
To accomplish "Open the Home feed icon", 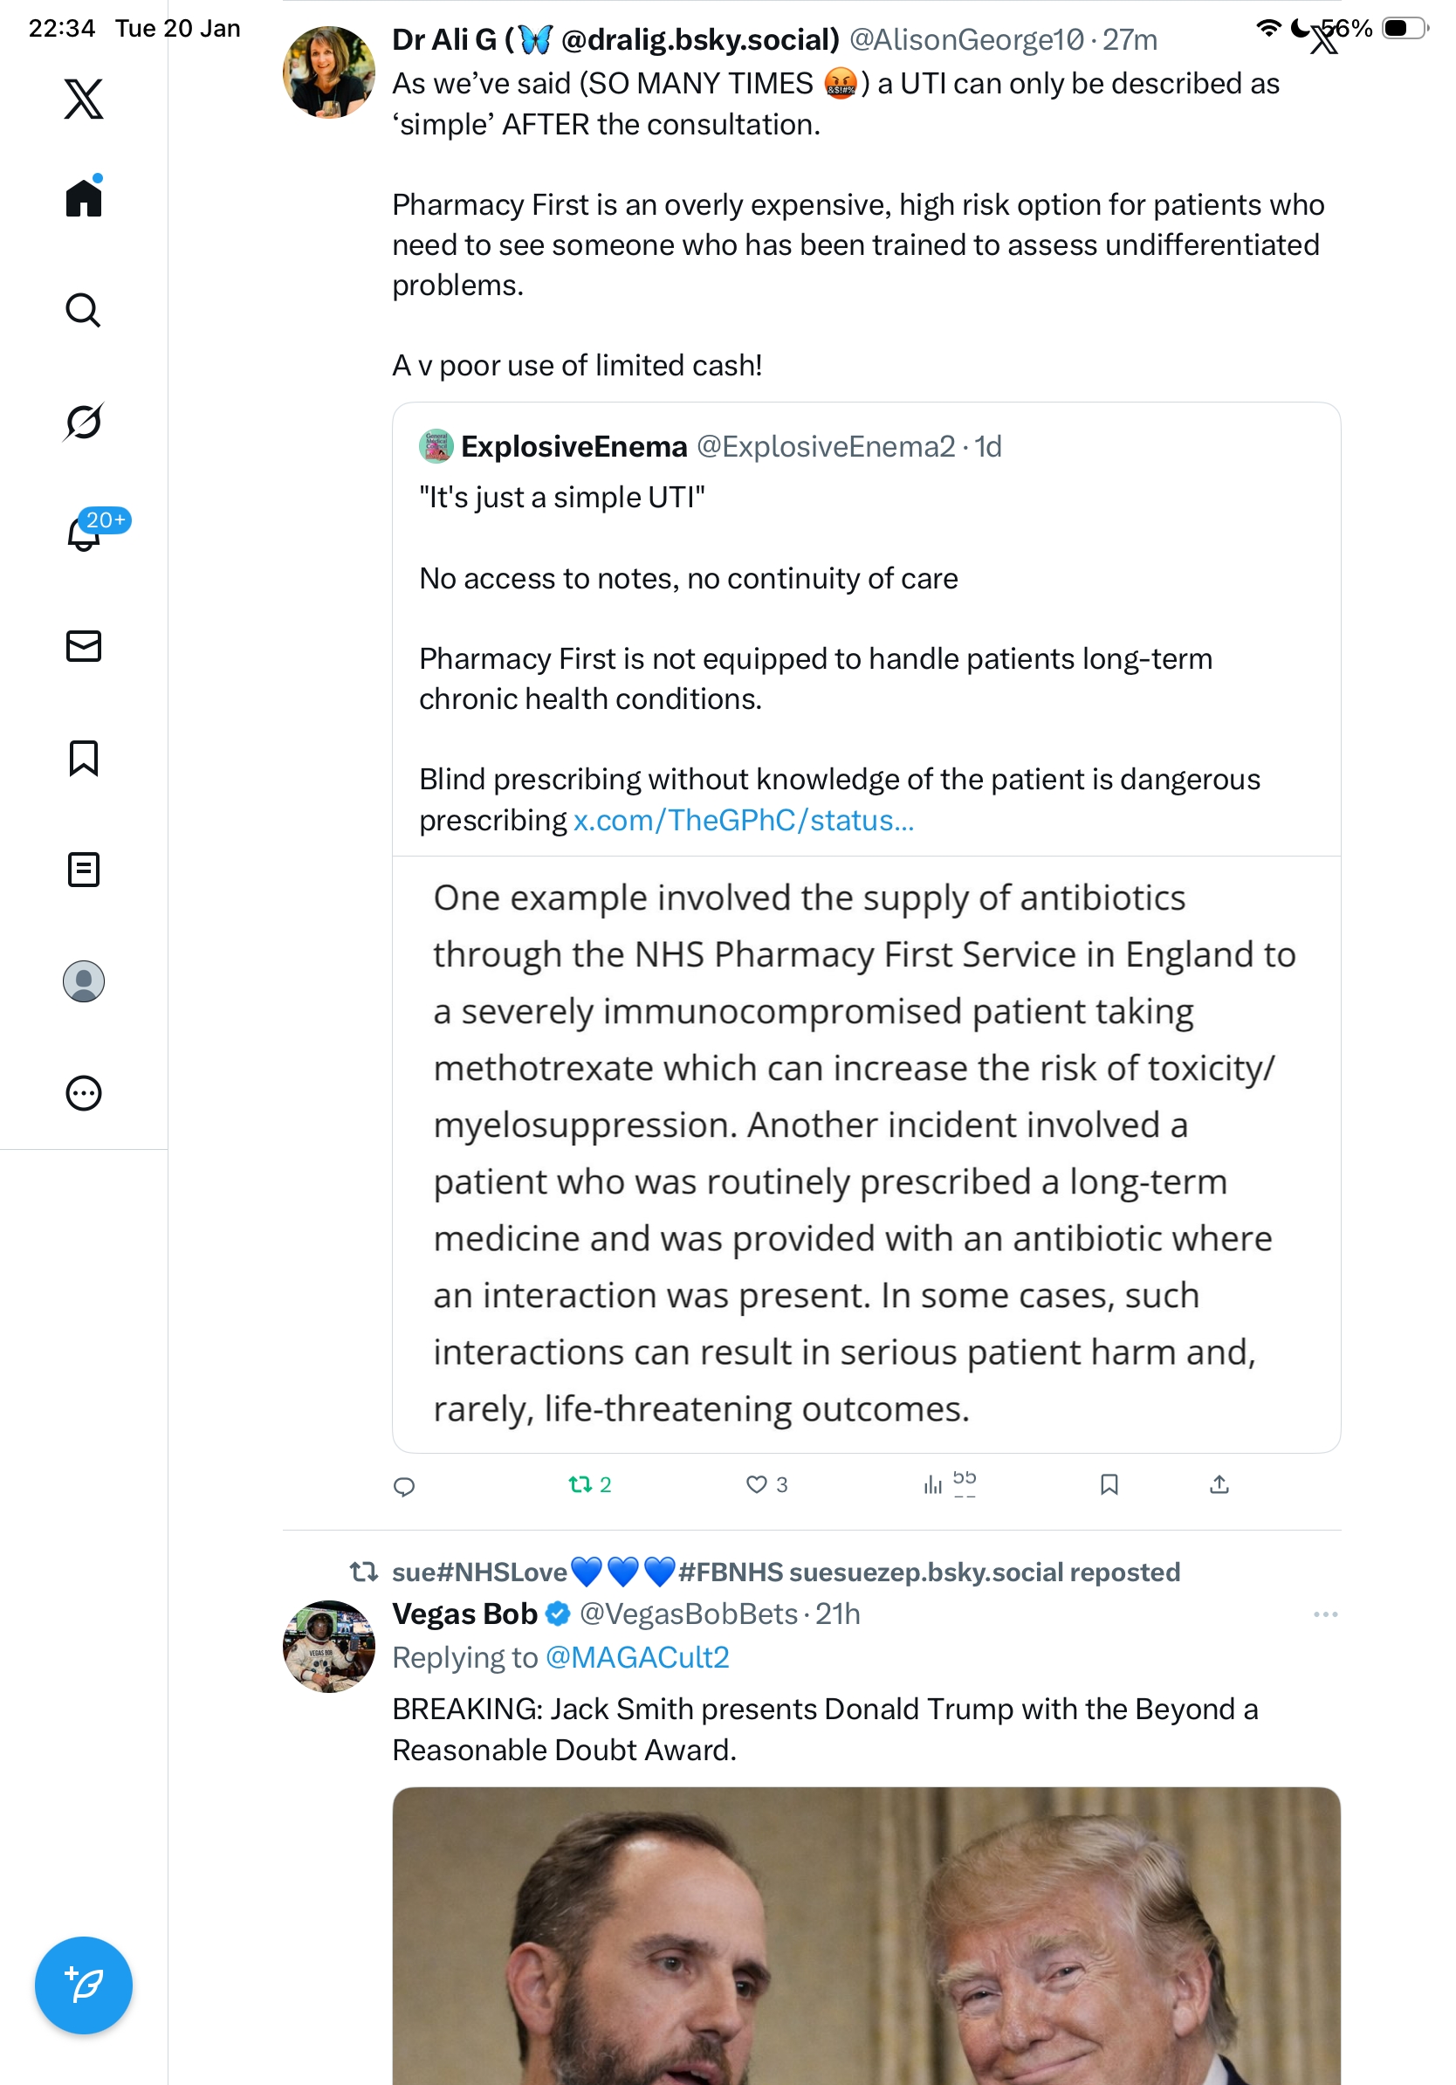I will 84,198.
